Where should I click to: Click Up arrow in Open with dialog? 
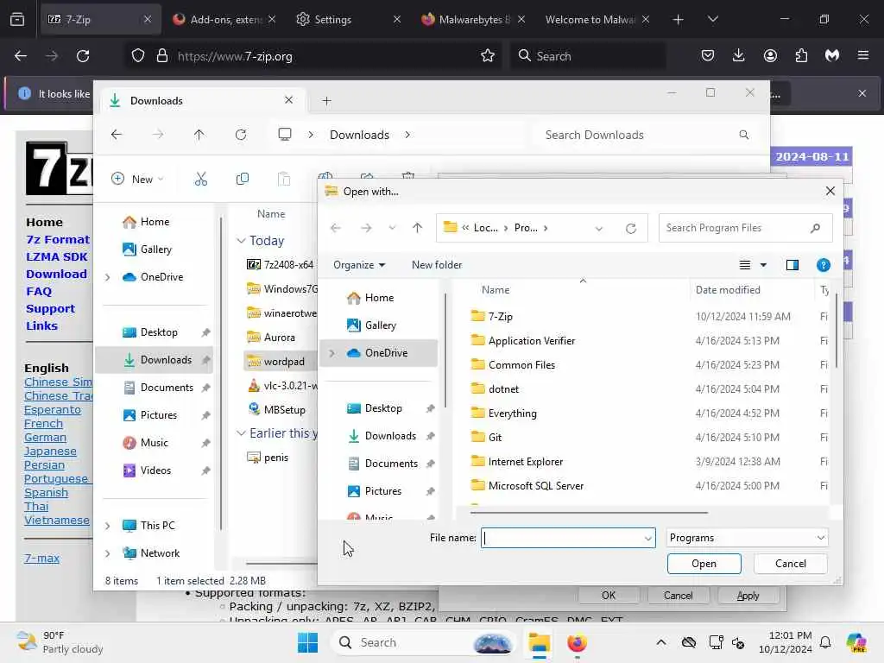pos(417,228)
